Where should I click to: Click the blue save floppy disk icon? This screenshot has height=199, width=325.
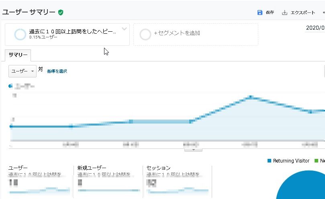pyautogui.click(x=260, y=12)
